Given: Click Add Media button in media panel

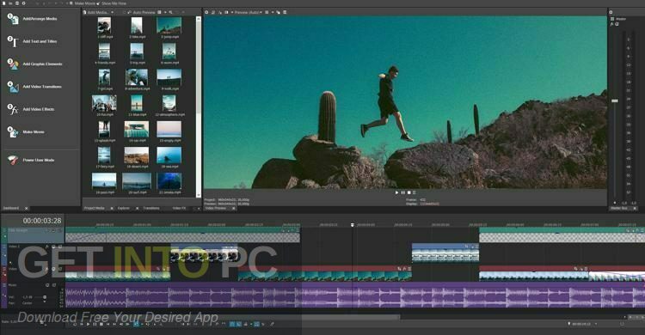Looking at the screenshot, I should 95,12.
